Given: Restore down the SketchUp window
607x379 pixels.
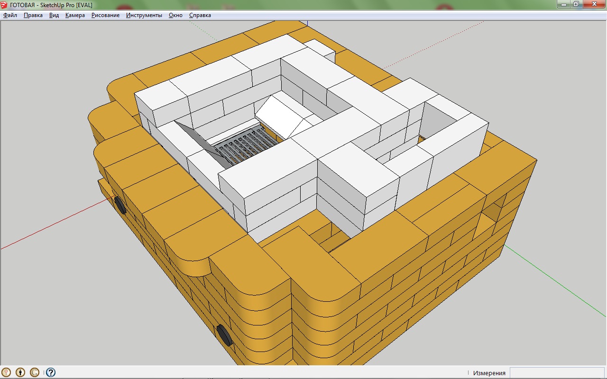Looking at the screenshot, I should point(576,4).
